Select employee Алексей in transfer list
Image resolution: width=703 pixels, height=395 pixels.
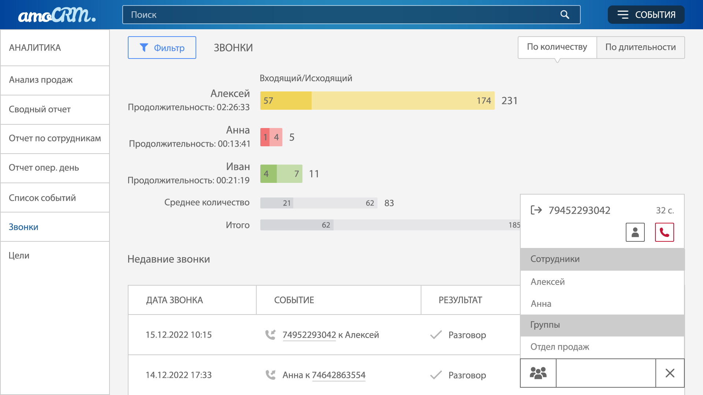[602, 282]
